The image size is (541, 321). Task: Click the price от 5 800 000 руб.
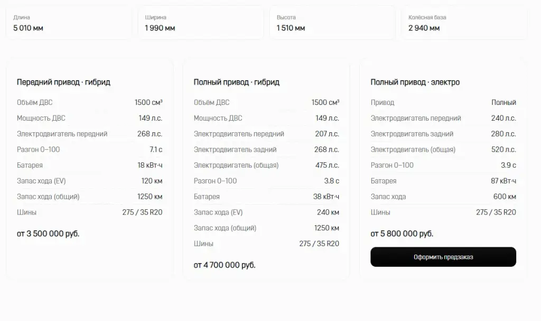tap(402, 234)
